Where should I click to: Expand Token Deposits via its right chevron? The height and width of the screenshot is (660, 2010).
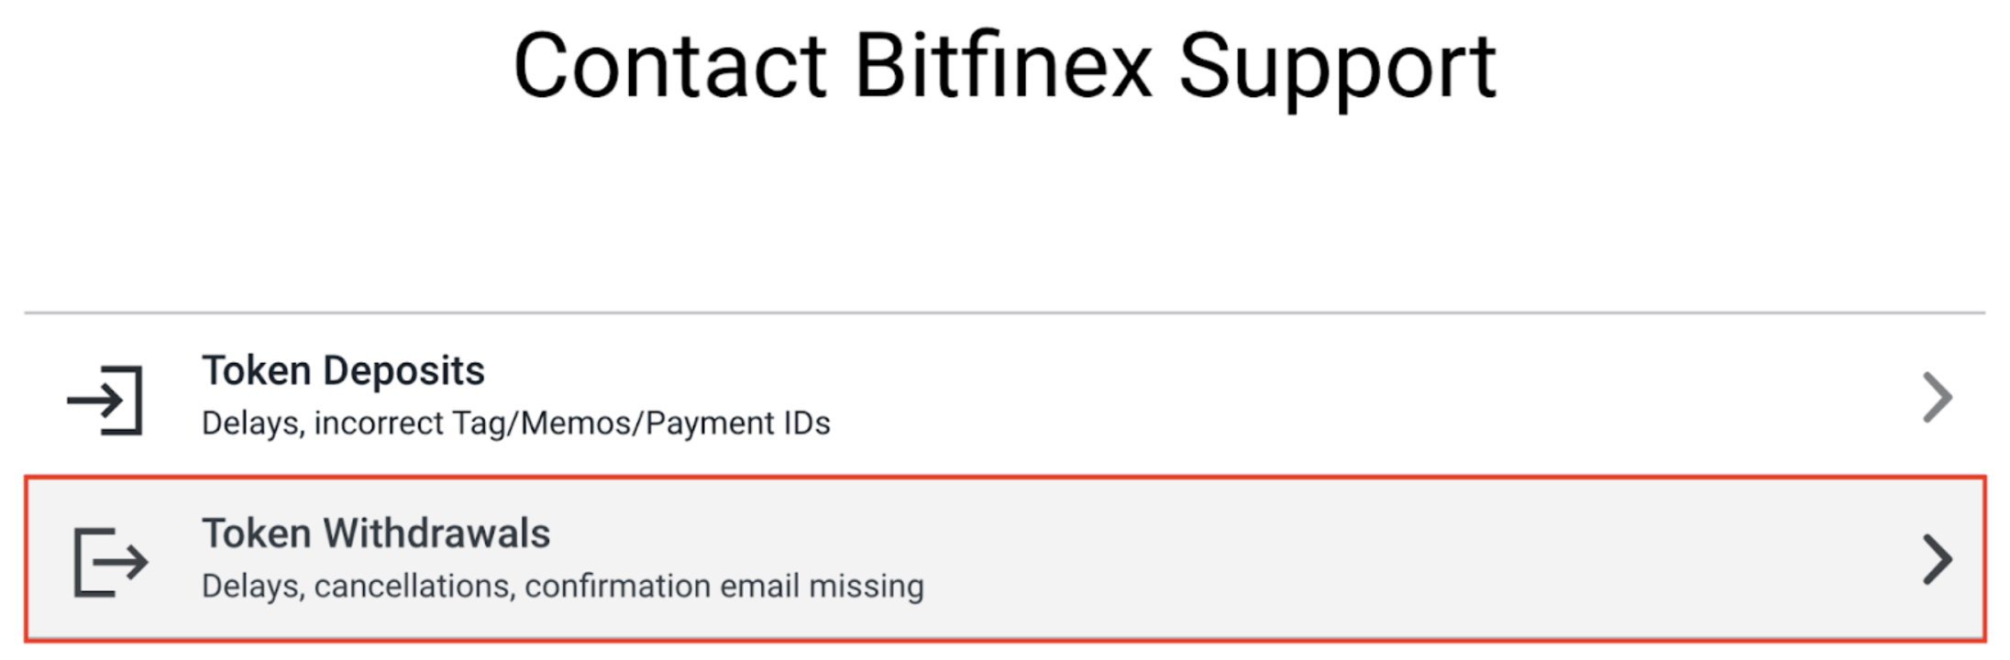coord(1938,397)
